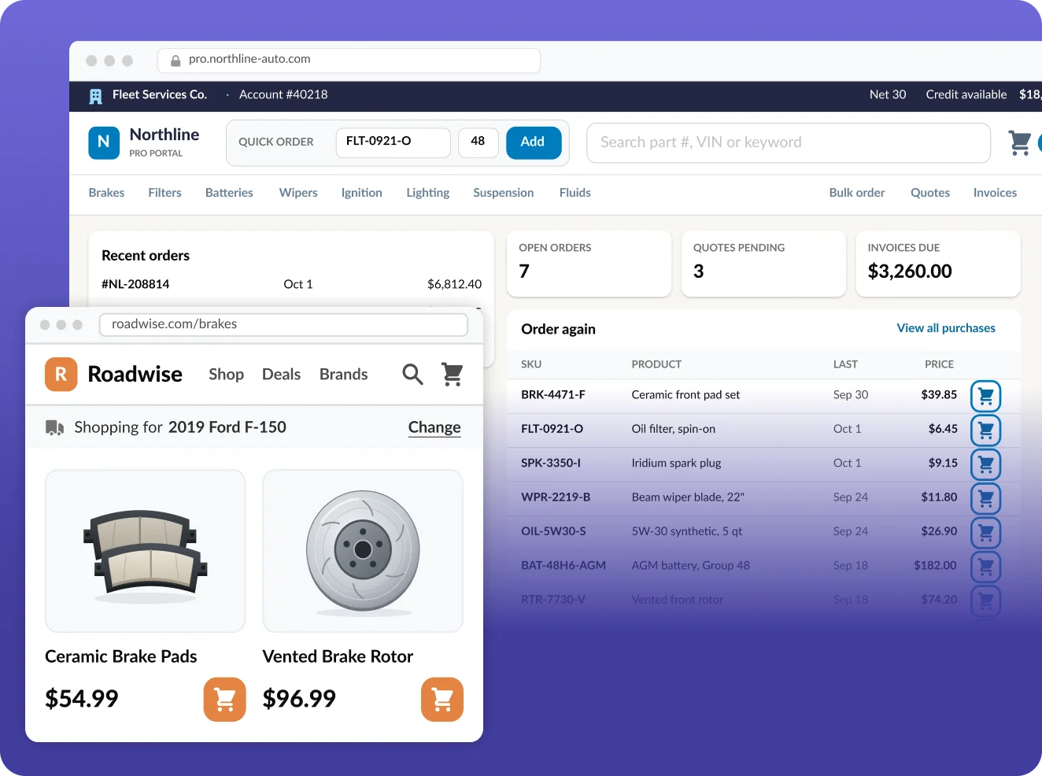
Task: Click the lock icon in Northline address bar
Action: point(176,60)
